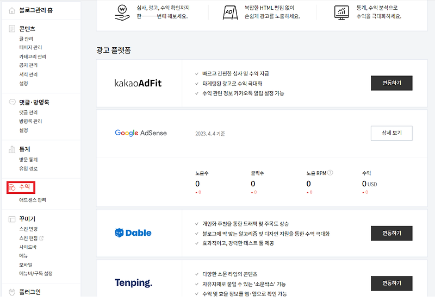Click the Tenping logo
This screenshot has width=435, height=302.
coord(133,283)
